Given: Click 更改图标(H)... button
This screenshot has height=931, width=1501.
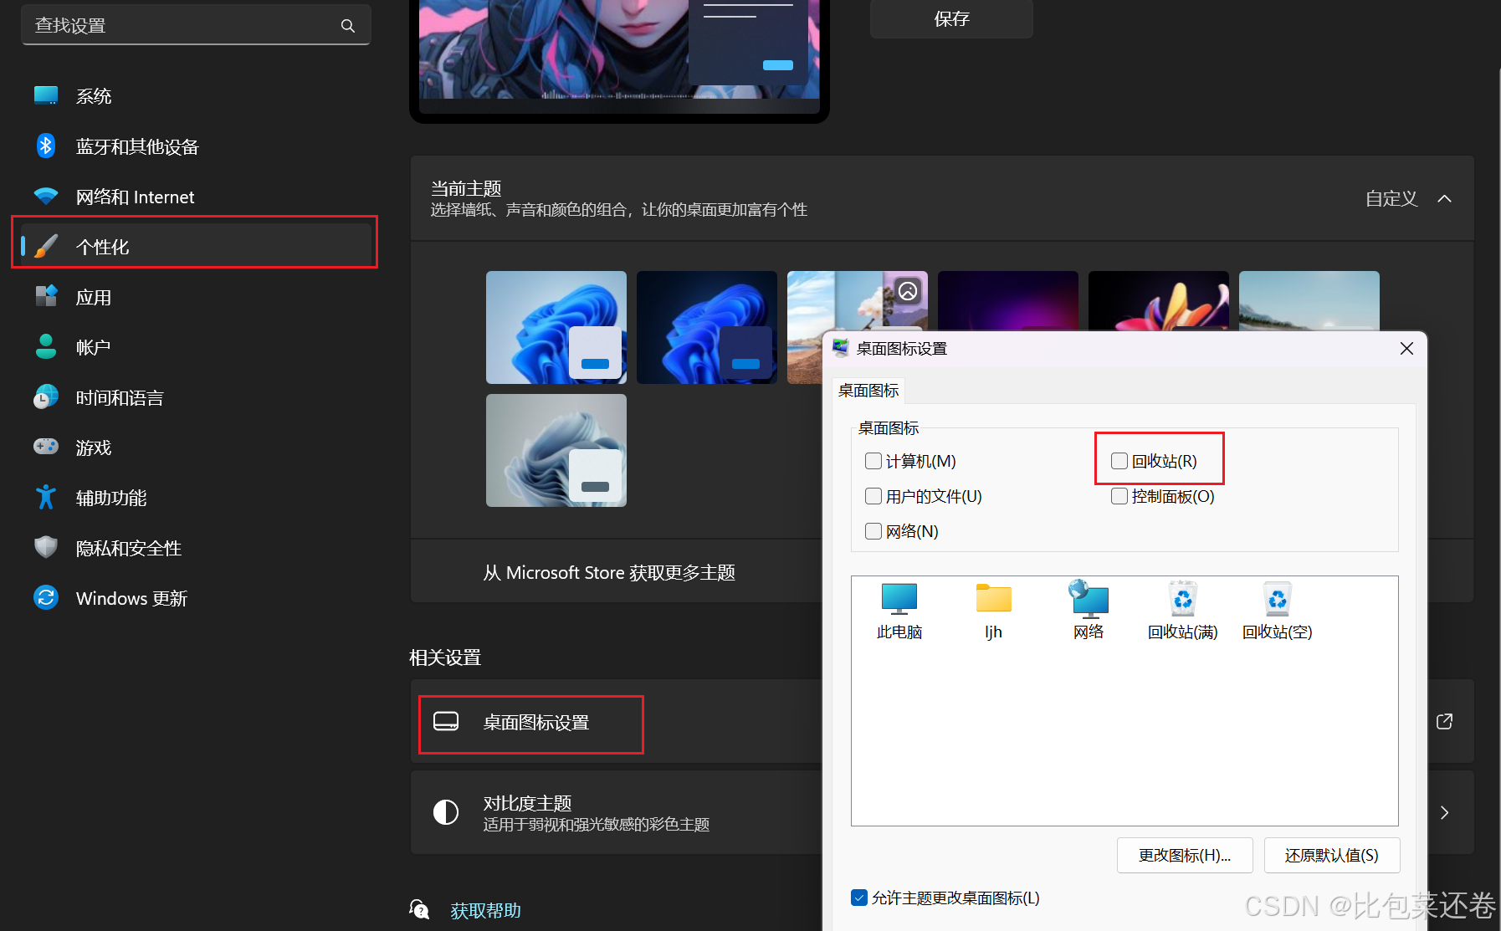Looking at the screenshot, I should point(1185,855).
